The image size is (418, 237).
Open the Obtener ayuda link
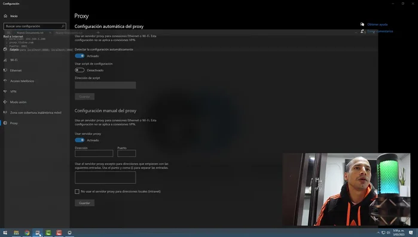(377, 24)
